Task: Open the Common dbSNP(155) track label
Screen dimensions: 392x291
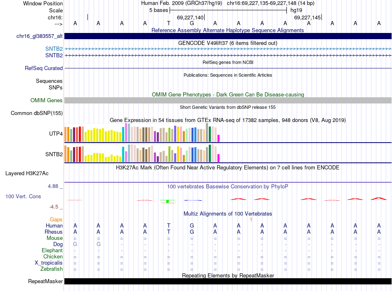Action: 37,113
